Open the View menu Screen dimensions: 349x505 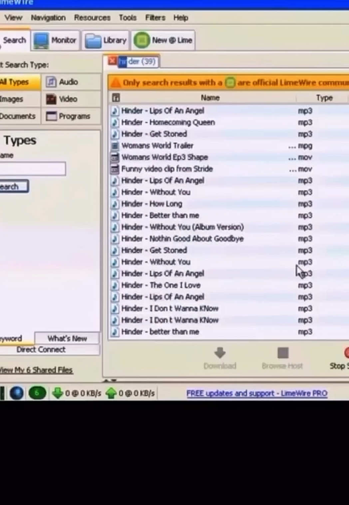[x=13, y=18]
